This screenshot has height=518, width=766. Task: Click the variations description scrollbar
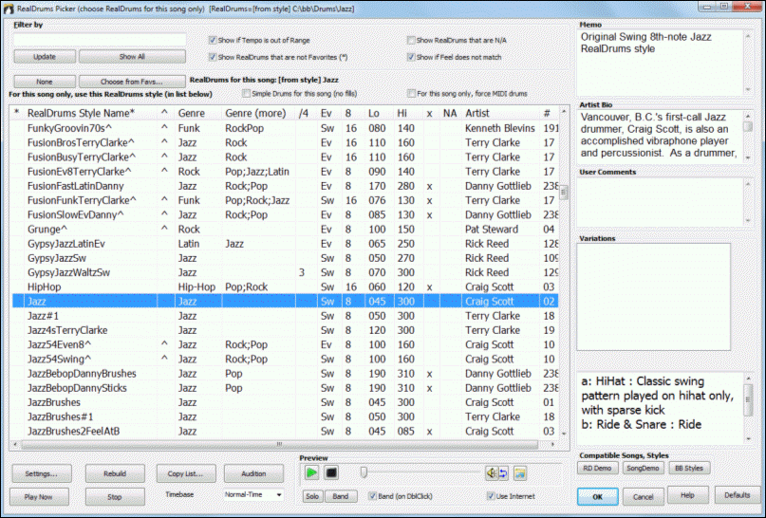click(748, 408)
